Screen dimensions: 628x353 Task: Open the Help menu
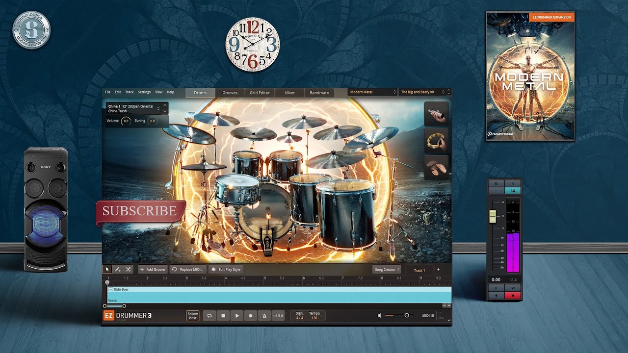pos(170,92)
